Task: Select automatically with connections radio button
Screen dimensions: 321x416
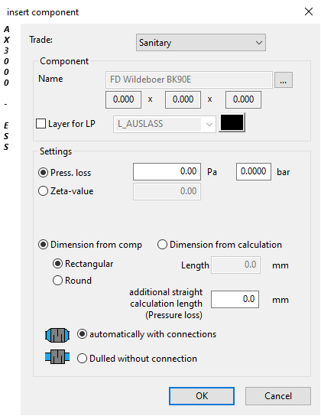Action: pyautogui.click(x=82, y=334)
